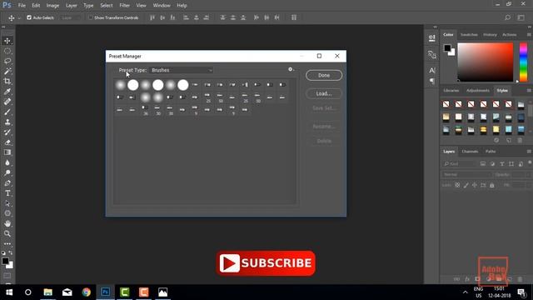Select the Eraser tool
Screen dimensions: 533x300
[x=7, y=142]
